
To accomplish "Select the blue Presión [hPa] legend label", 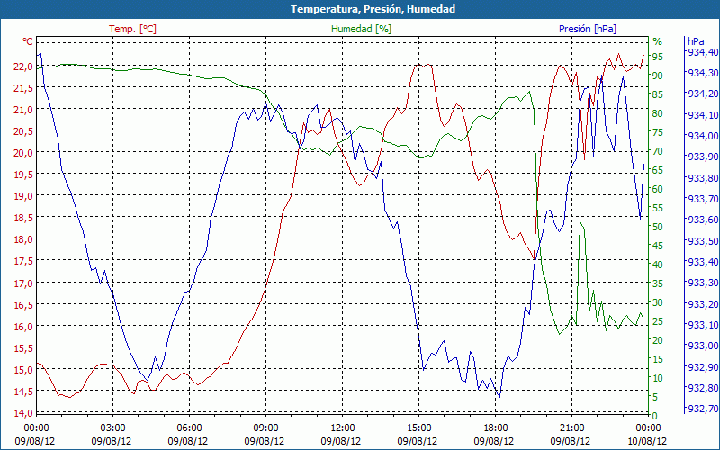I will 588,29.
